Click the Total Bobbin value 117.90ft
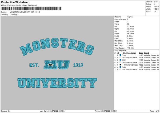Image resolution: width=160 pixels, height=113 pixels. (130, 48)
